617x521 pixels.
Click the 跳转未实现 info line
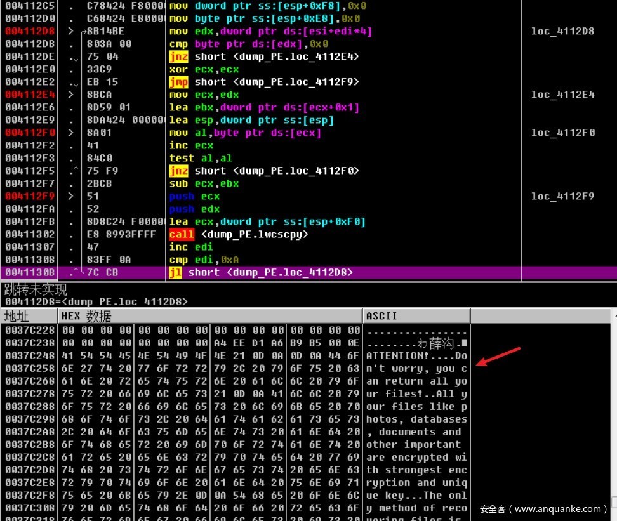[x=36, y=290]
